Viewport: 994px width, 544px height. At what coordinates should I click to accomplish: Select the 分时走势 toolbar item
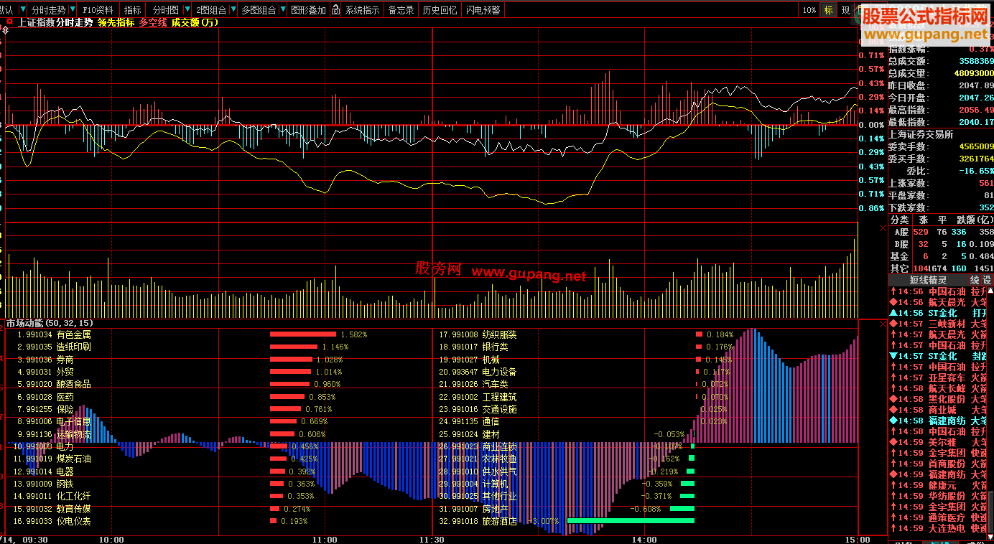pyautogui.click(x=48, y=10)
